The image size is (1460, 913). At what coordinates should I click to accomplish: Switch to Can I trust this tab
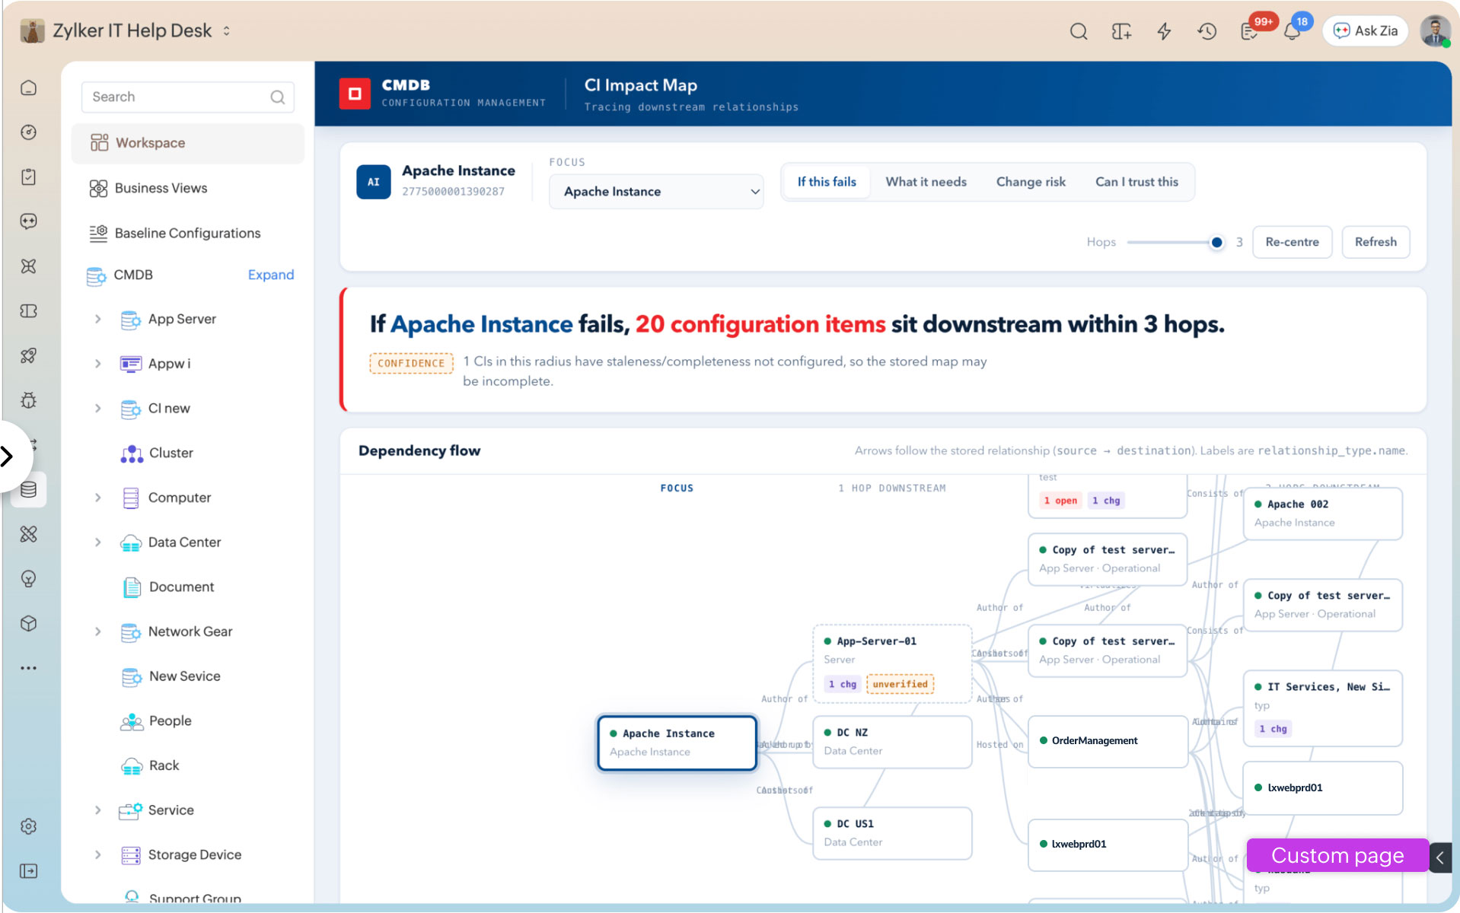[1136, 182]
